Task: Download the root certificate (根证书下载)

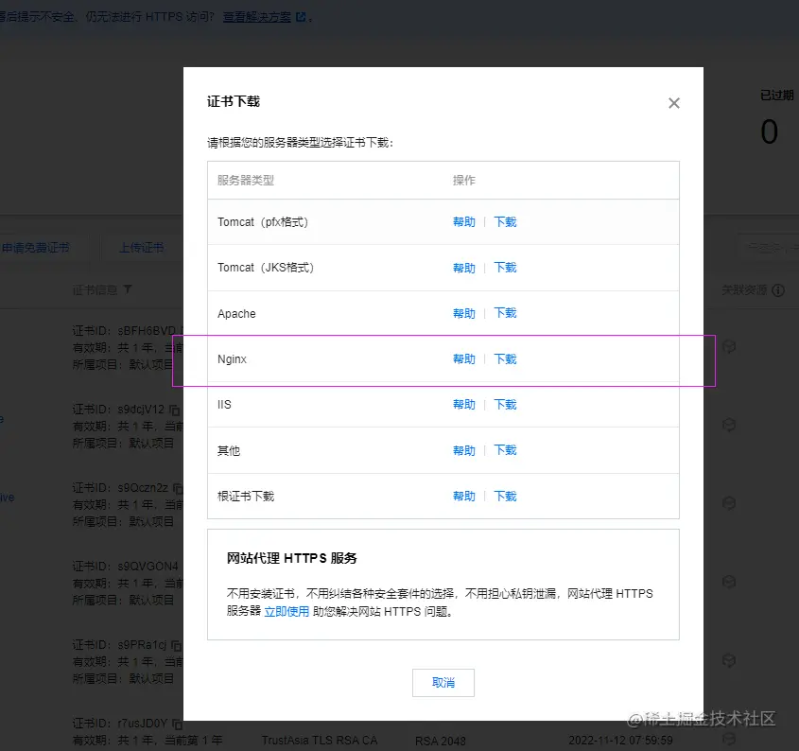Action: (505, 496)
